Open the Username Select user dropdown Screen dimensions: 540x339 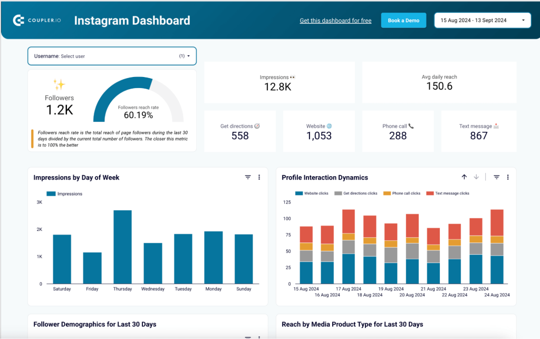point(112,56)
